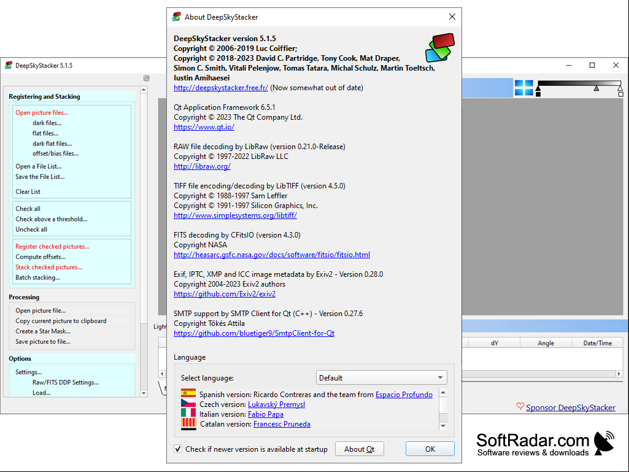
Task: Open the Lukavský Premysl link
Action: click(x=276, y=404)
